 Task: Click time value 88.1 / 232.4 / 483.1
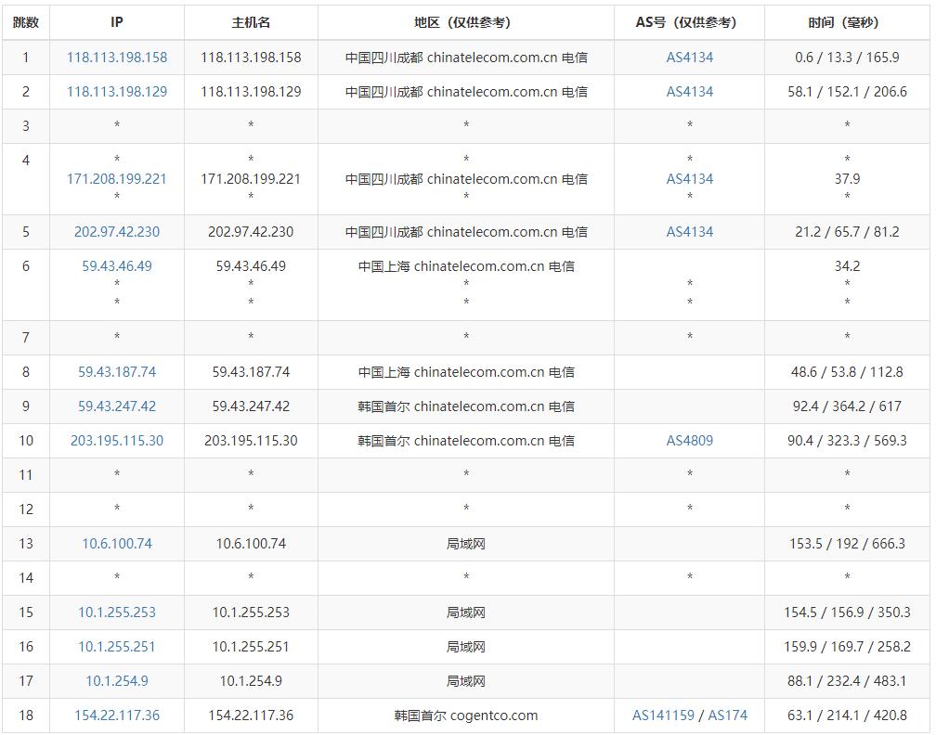[x=847, y=681]
